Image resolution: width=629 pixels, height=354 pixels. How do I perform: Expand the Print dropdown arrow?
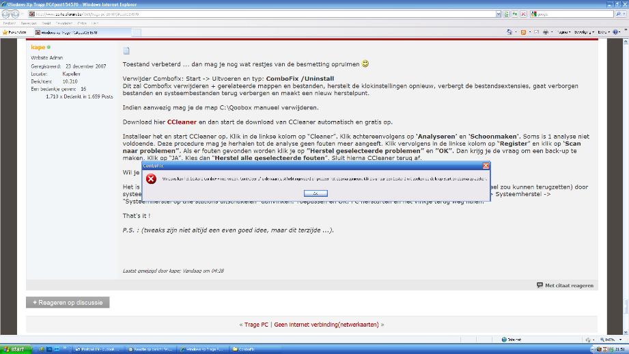coord(552,32)
